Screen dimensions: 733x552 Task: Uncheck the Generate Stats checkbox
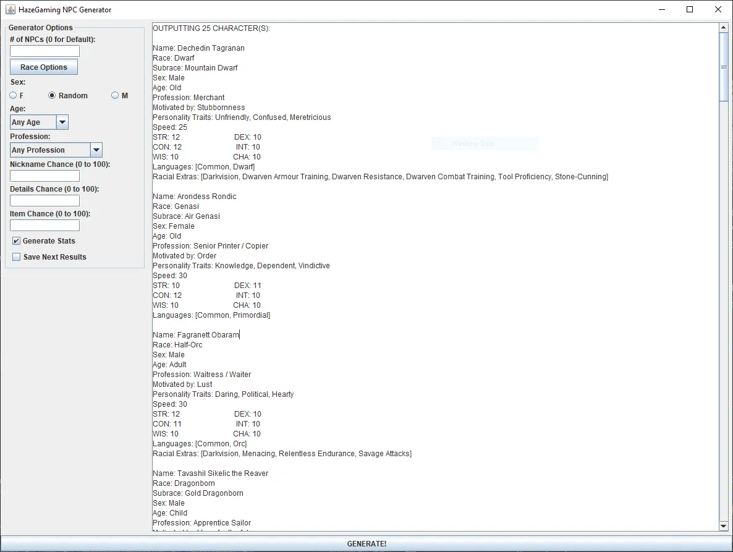(x=16, y=240)
